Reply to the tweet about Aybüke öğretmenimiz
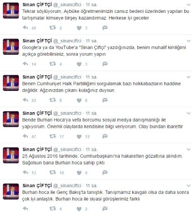 [x=25, y=28]
